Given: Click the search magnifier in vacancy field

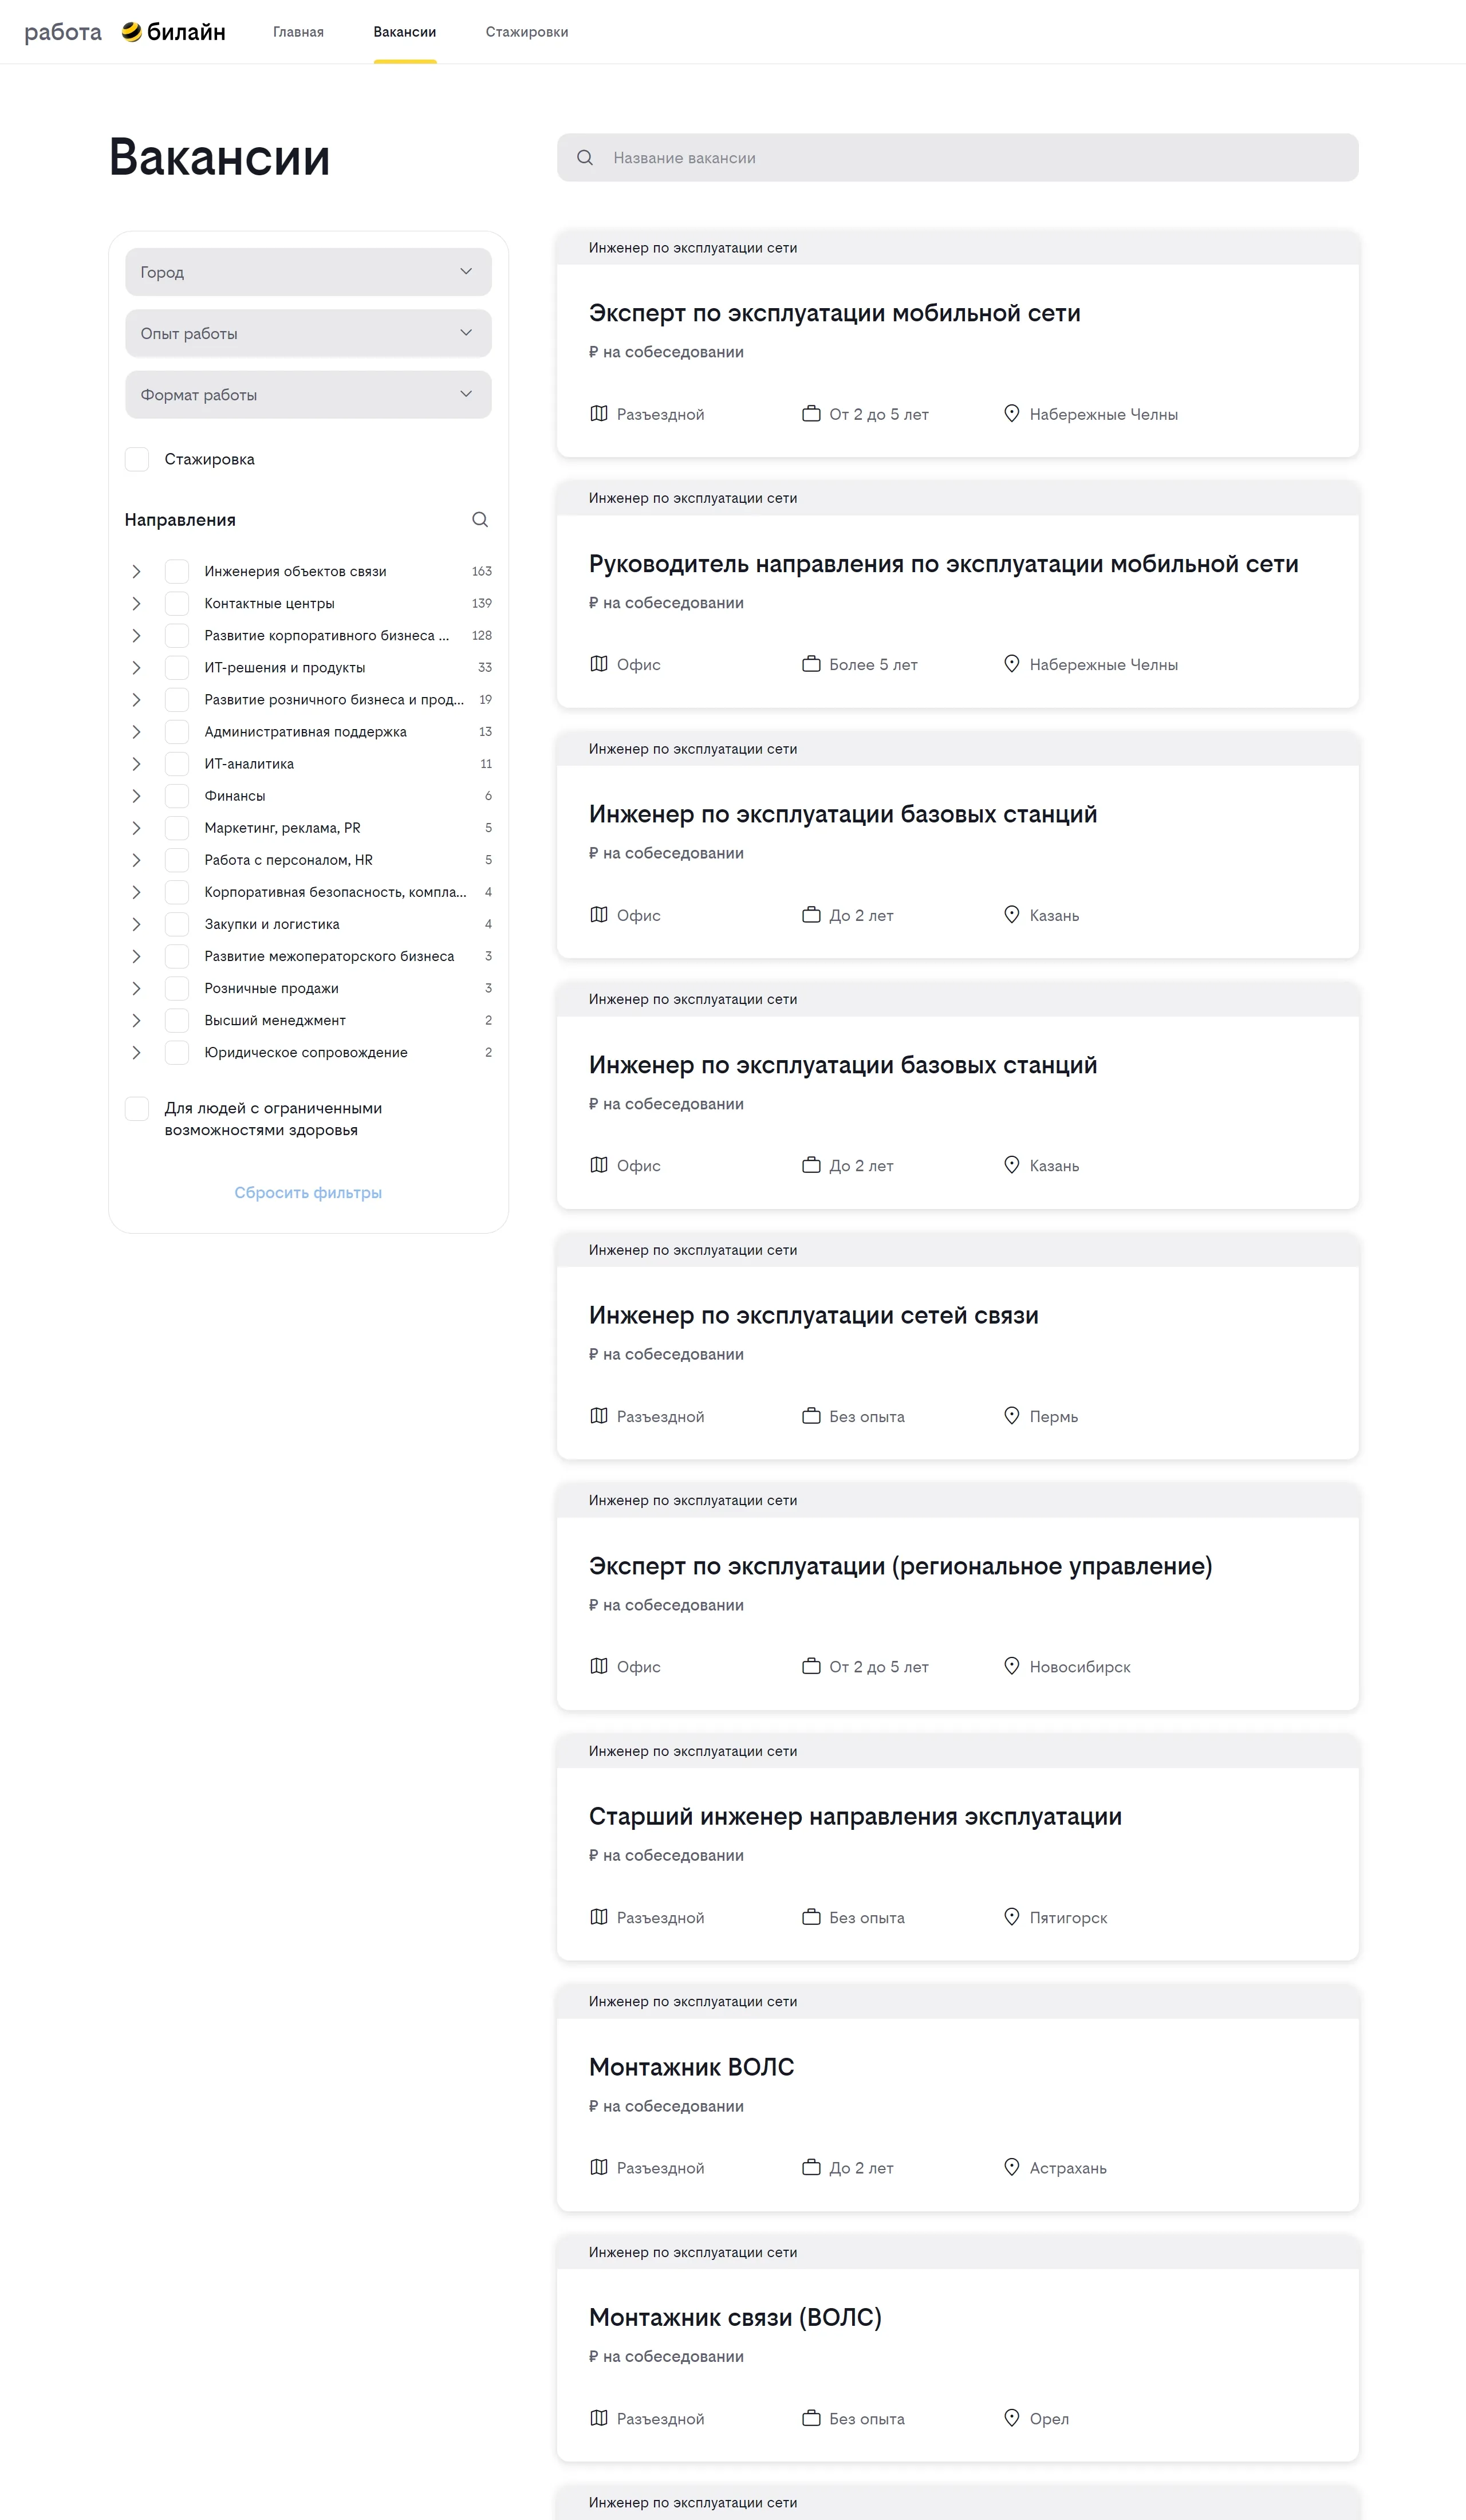Looking at the screenshot, I should click(585, 158).
